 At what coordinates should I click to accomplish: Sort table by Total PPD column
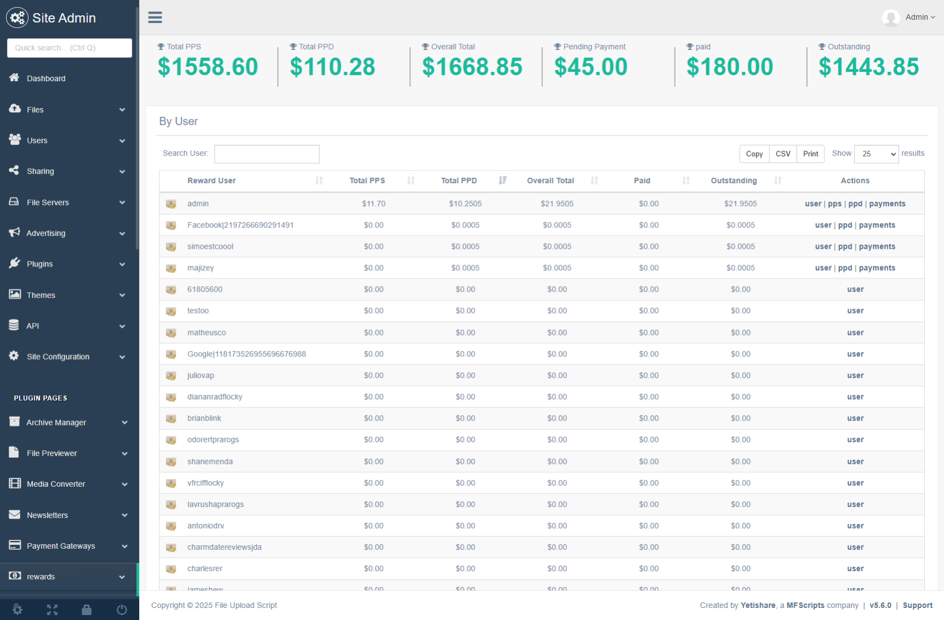(x=459, y=181)
